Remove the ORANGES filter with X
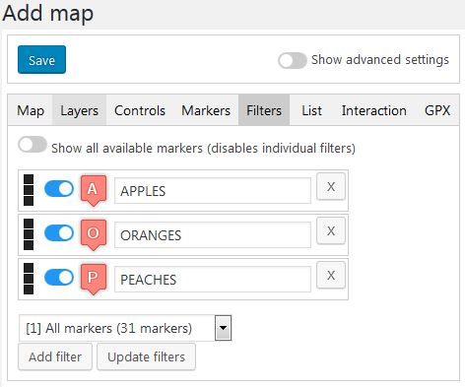The width and height of the screenshot is (465, 387). 331,231
